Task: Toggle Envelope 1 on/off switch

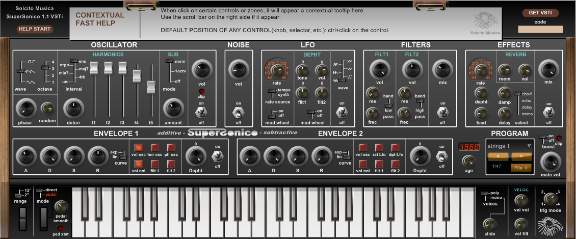Action: [217, 156]
